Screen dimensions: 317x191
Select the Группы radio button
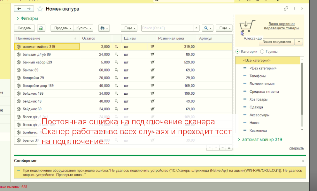[262, 52]
